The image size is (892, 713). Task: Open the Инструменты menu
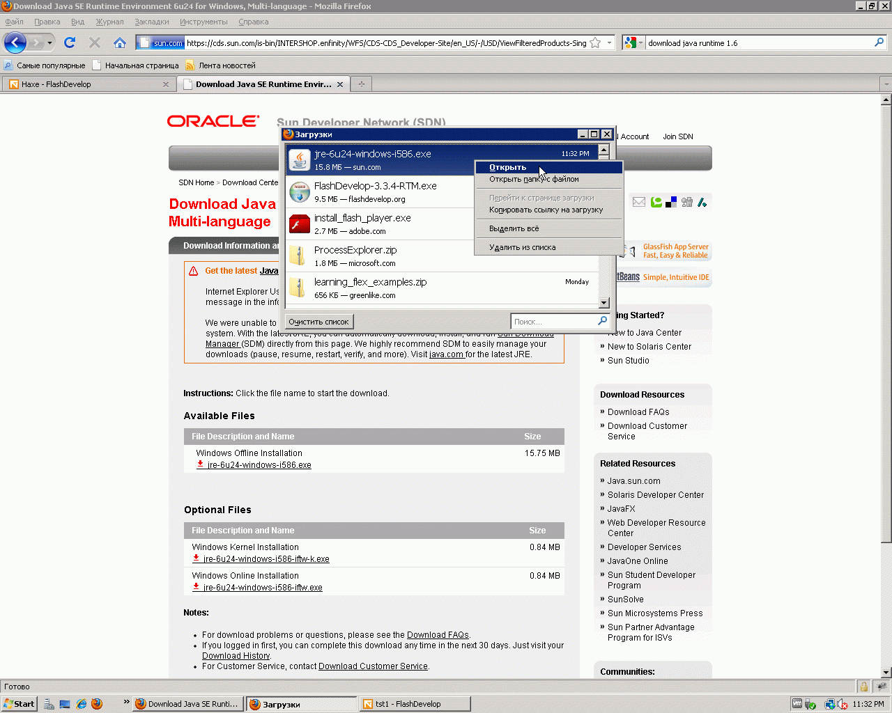coord(203,22)
